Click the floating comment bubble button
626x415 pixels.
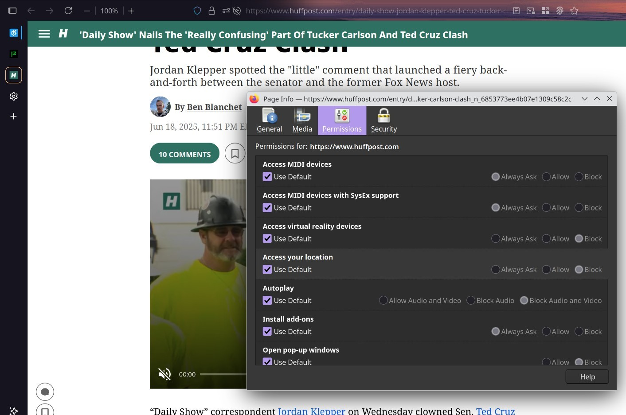45,392
